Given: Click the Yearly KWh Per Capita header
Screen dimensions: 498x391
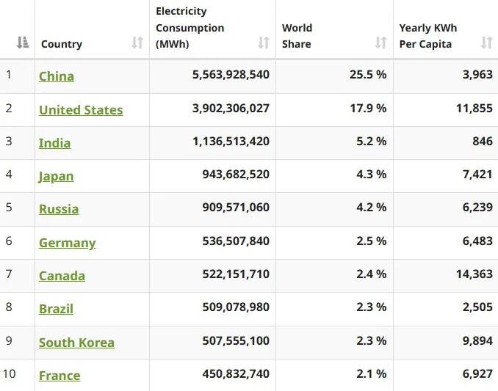Looking at the screenshot, I should (427, 36).
